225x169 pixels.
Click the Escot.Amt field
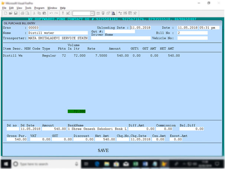(176, 139)
